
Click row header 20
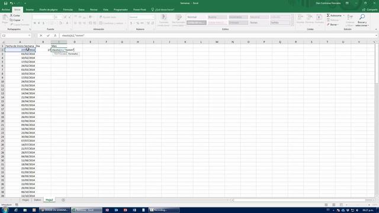2,121
